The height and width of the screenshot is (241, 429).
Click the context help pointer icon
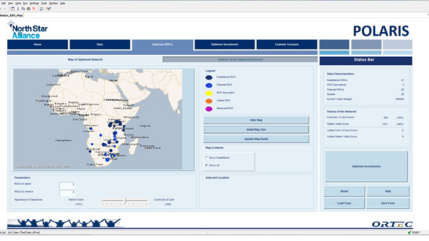pyautogui.click(x=49, y=9)
